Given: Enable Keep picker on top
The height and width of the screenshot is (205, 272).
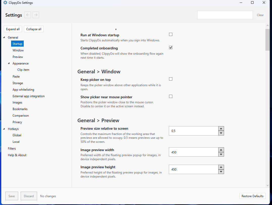Looking at the screenshot, I should [x=171, y=79].
